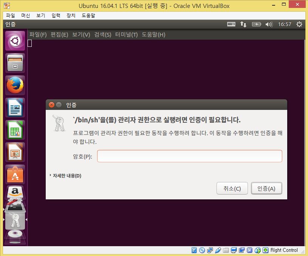Open LibreOffice Calc spreadsheet icon
Image resolution: width=308 pixels, height=256 pixels.
(15, 130)
